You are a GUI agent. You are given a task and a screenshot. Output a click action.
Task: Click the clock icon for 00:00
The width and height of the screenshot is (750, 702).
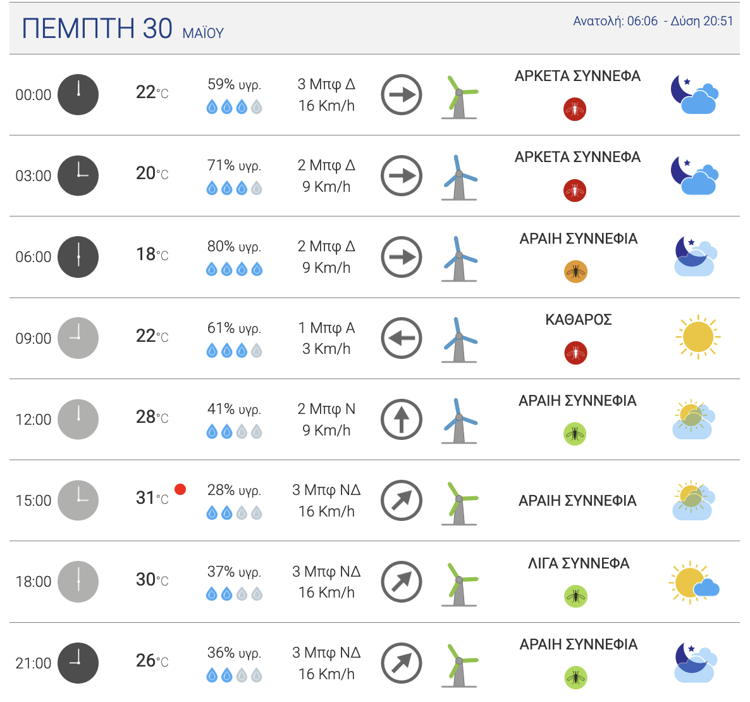coord(78,94)
